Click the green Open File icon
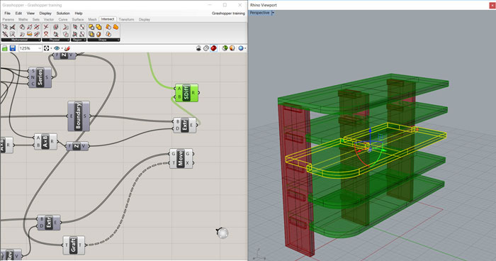 click(5, 48)
